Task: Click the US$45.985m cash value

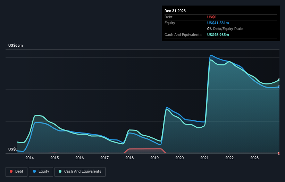Action: (x=218, y=35)
